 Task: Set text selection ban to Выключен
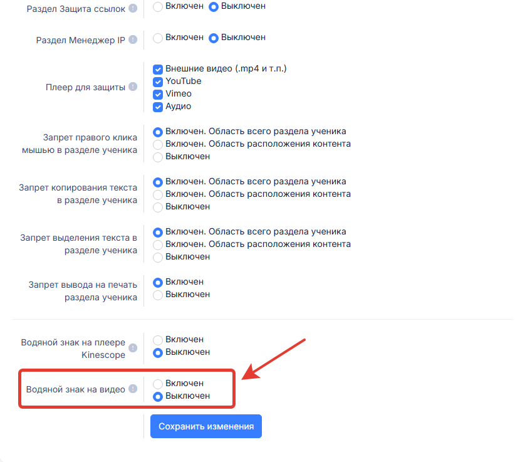tap(158, 257)
